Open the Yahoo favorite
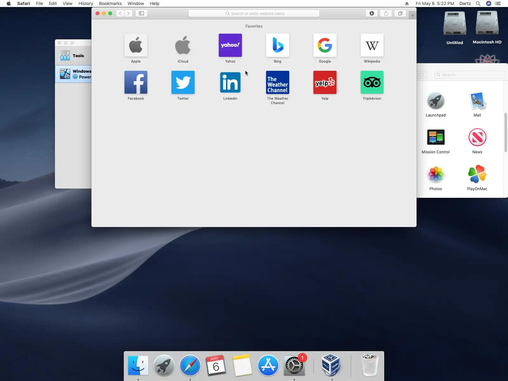 tap(230, 45)
